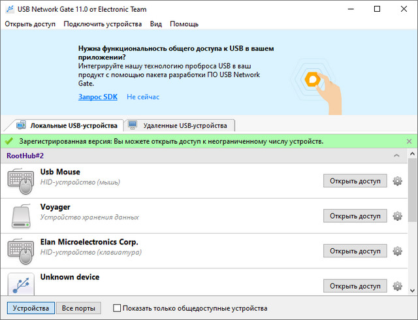Click the device list vertical scrollbar
This screenshot has height=320, width=418.
tap(412, 196)
